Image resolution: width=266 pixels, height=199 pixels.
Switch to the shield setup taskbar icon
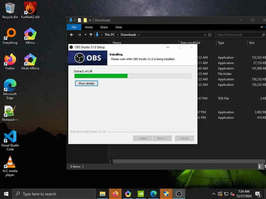coord(166,194)
